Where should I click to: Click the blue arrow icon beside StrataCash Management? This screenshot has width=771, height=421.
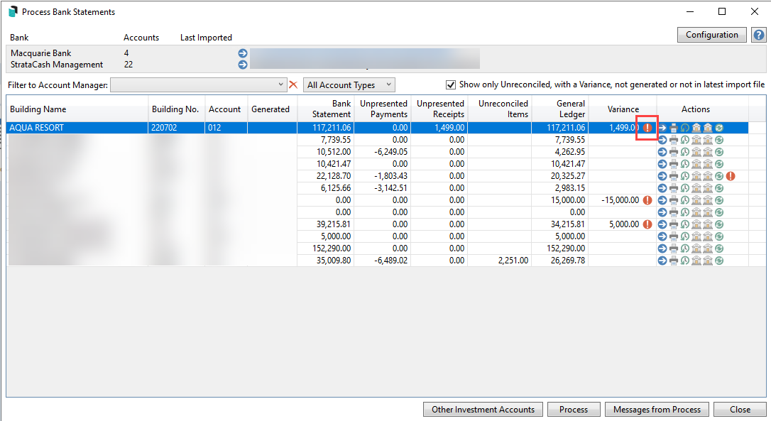click(x=242, y=65)
